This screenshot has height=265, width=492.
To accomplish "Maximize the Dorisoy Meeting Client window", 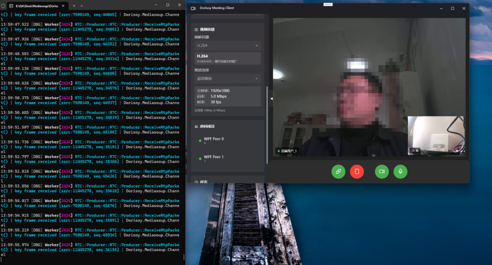I will [x=452, y=9].
